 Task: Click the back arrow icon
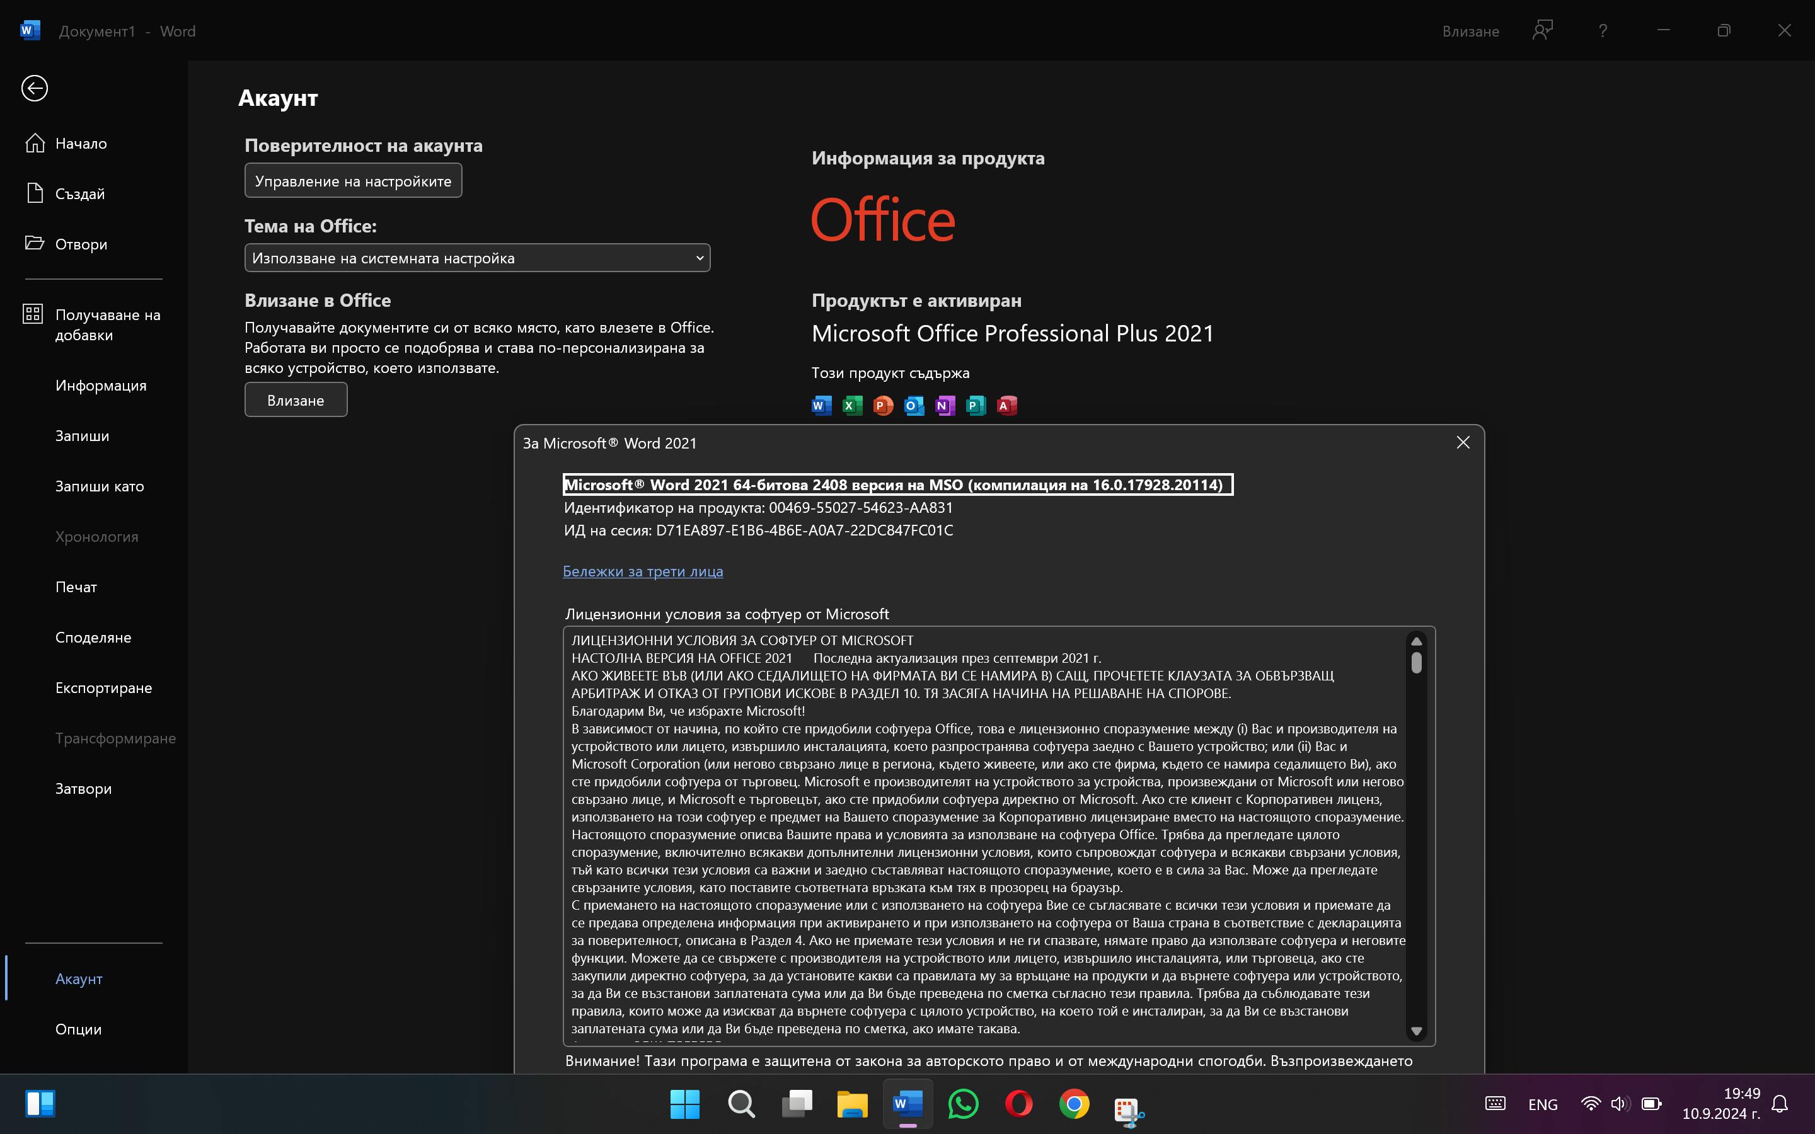click(x=35, y=88)
